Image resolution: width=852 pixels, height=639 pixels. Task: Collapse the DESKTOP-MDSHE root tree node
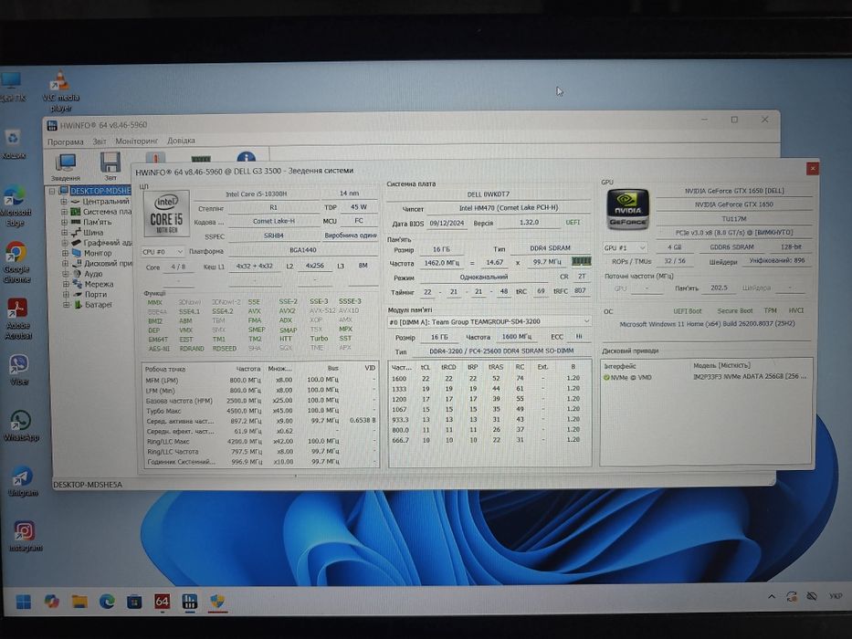click(52, 192)
